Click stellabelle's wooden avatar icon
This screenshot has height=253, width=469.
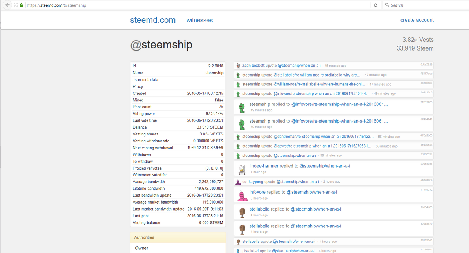click(x=242, y=212)
